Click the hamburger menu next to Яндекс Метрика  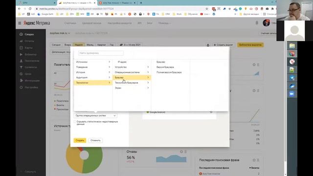[x=20, y=23]
